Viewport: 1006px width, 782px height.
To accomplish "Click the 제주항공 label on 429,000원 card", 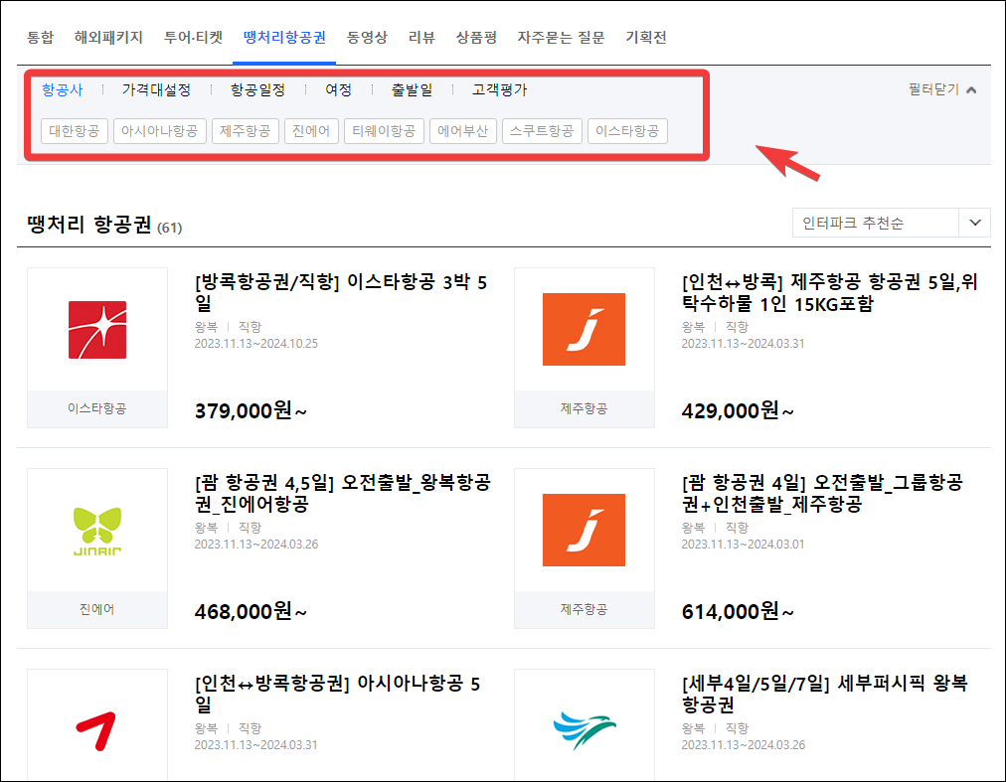I will (x=584, y=408).
